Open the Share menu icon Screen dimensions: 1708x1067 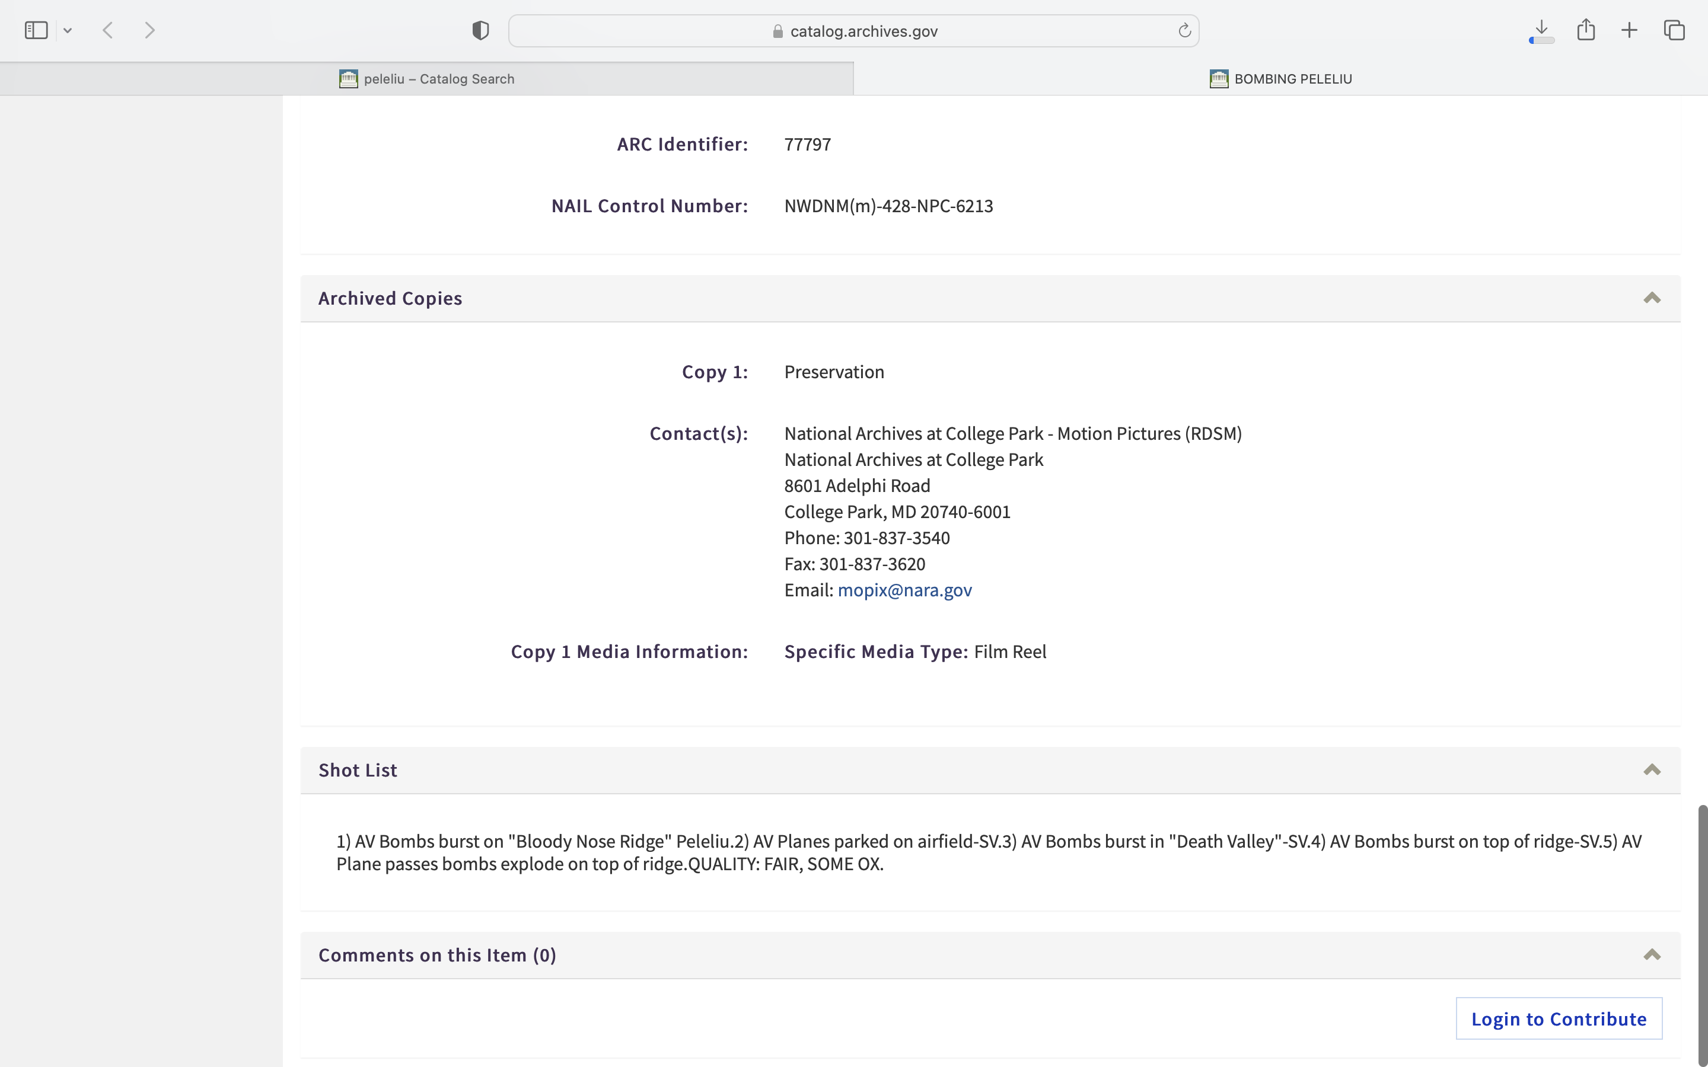click(x=1586, y=30)
